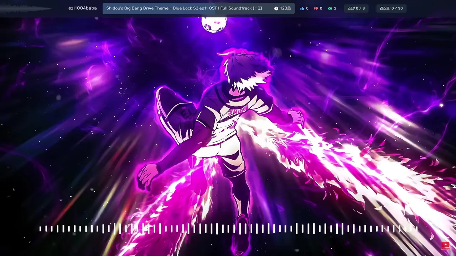This screenshot has width=456, height=256.
Task: Click the YouTube subscribe logo in the corner
Action: pos(445,246)
